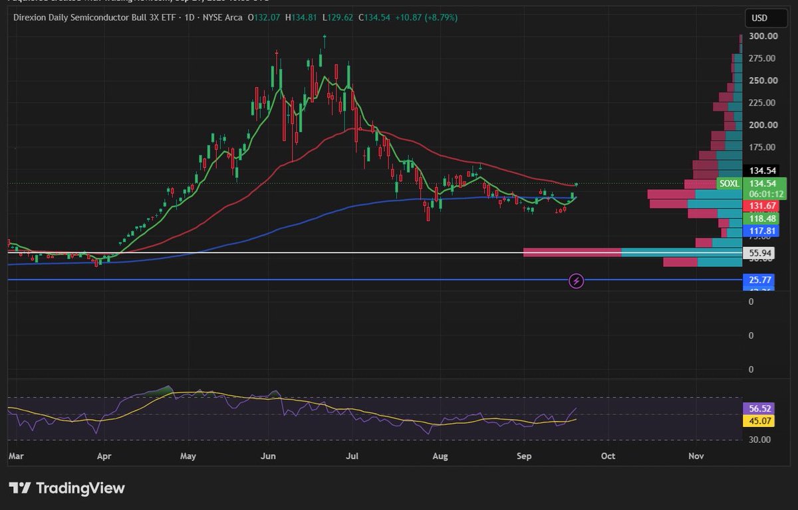Screen dimensions: 798x510
Task: Click the low value L129.62
Action: pyautogui.click(x=338, y=17)
